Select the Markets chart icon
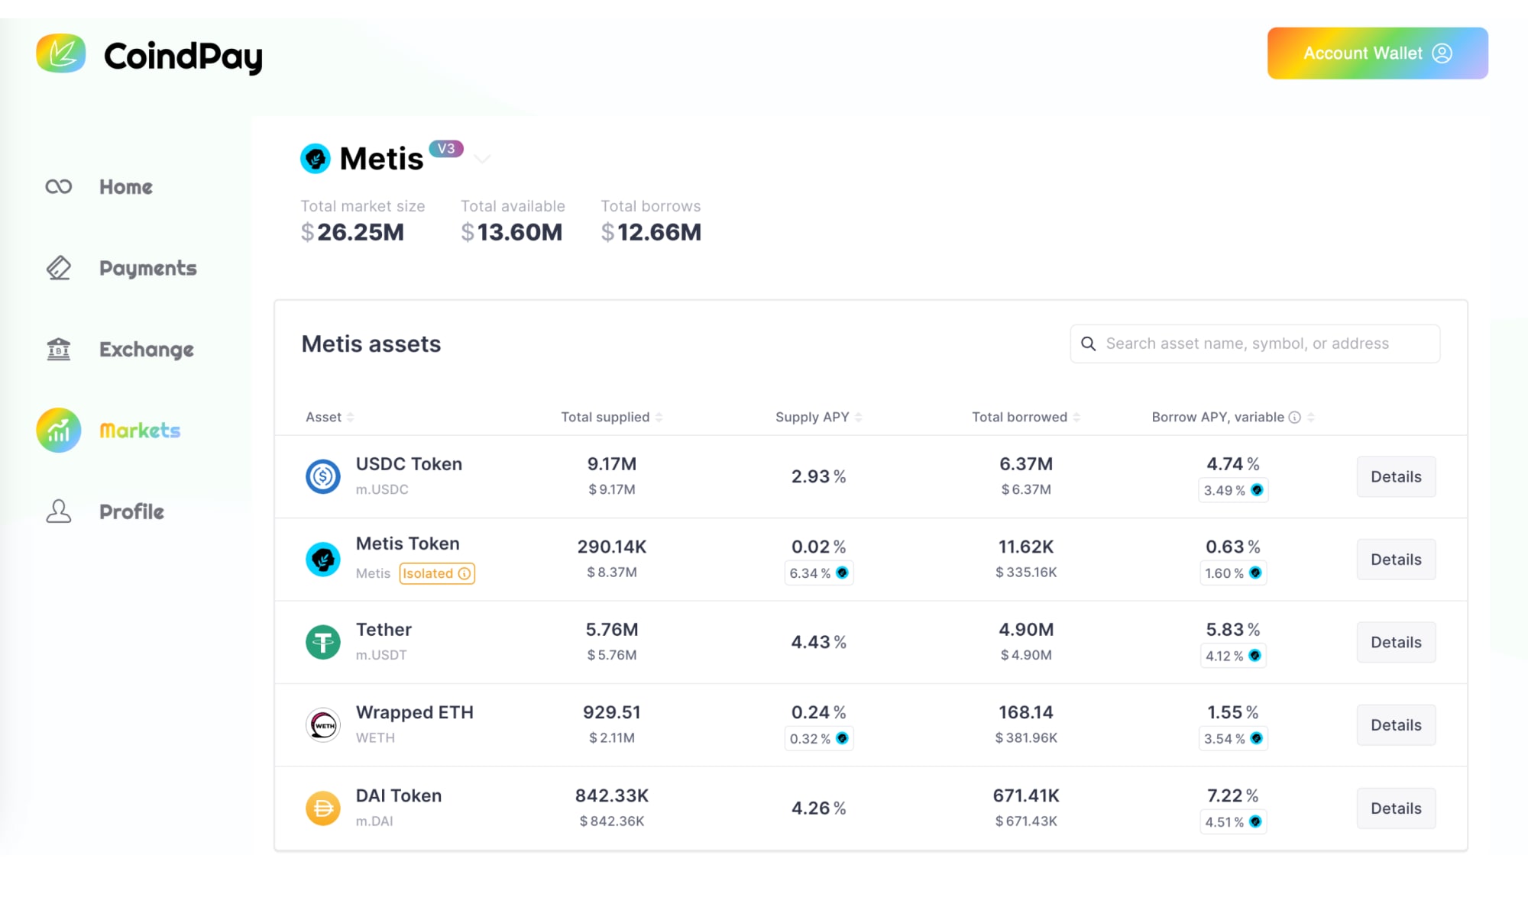Image resolution: width=1528 pixels, height=913 pixels. click(x=58, y=430)
